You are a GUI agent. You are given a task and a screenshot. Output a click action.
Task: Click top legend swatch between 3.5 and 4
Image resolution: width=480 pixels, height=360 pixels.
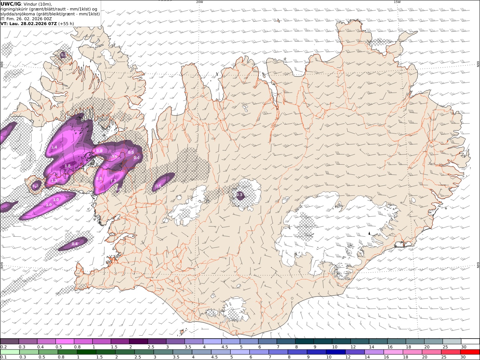click(194, 342)
